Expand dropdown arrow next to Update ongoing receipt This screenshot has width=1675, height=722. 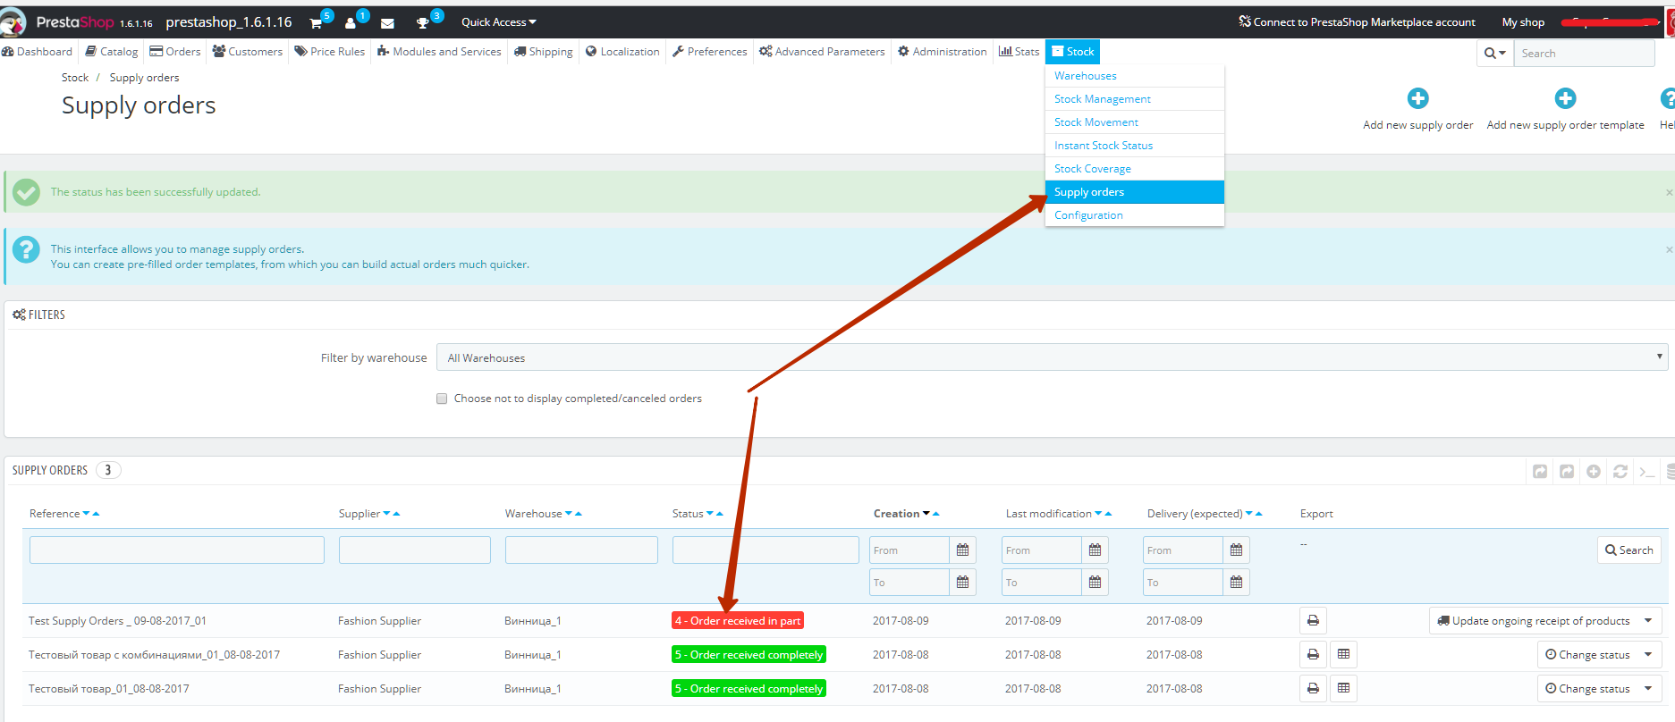pos(1649,620)
